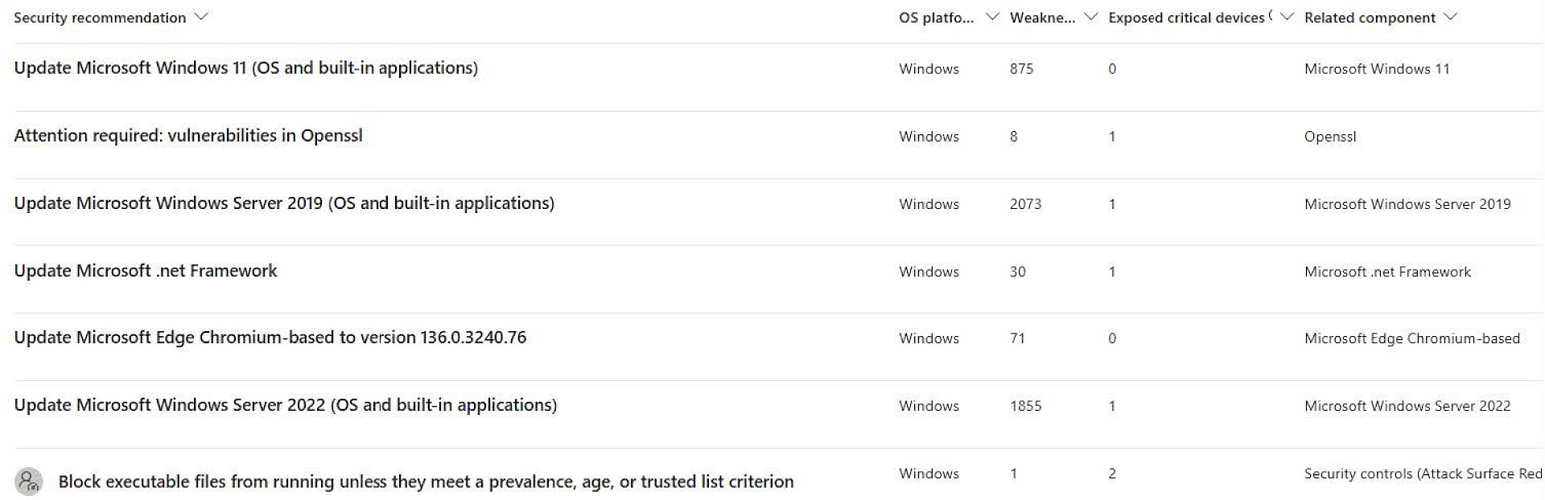
Task: Open Weaknesses column dropdown chevron
Action: tap(1090, 17)
